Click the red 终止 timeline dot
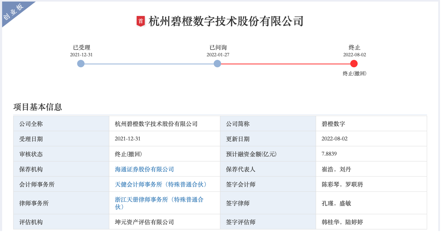 (354, 63)
